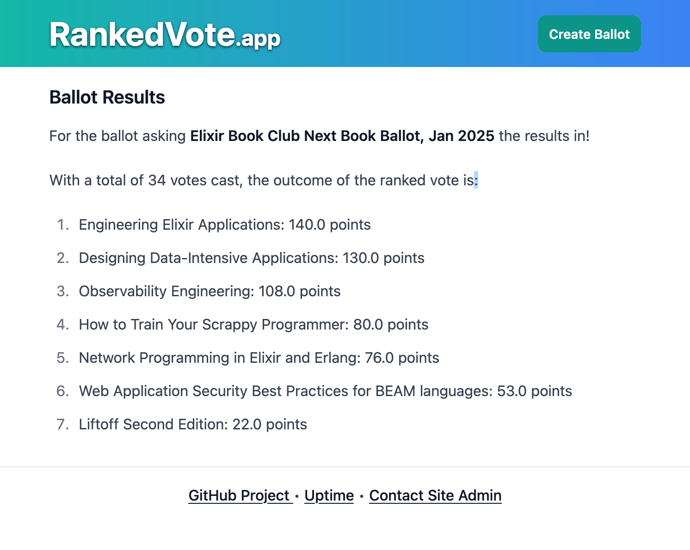
Task: Click the Create Ballot button
Action: click(x=589, y=34)
